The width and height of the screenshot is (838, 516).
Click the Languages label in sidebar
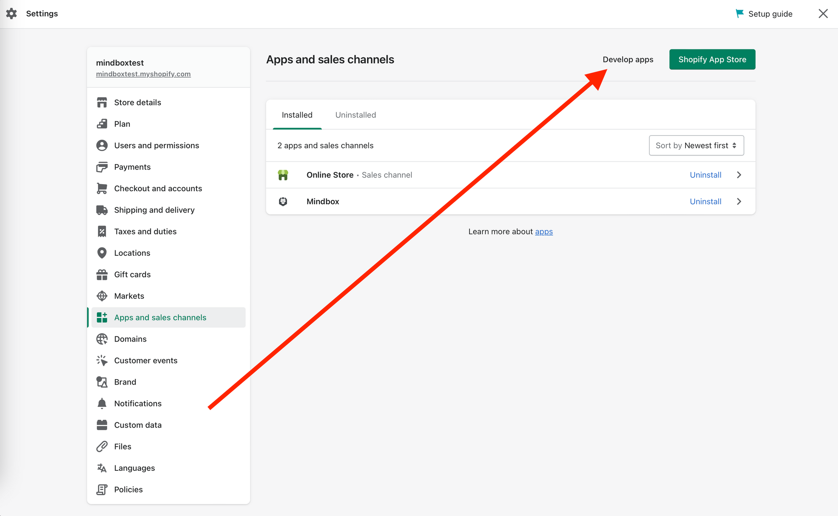coord(134,468)
